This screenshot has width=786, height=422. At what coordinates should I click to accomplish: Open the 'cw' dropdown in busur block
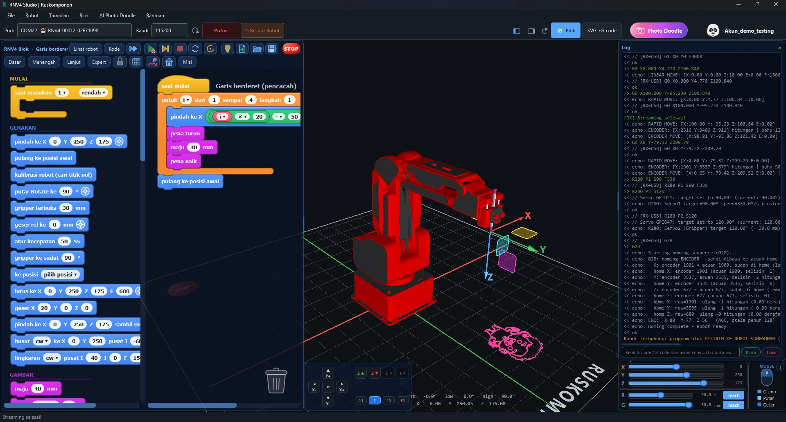click(x=42, y=341)
